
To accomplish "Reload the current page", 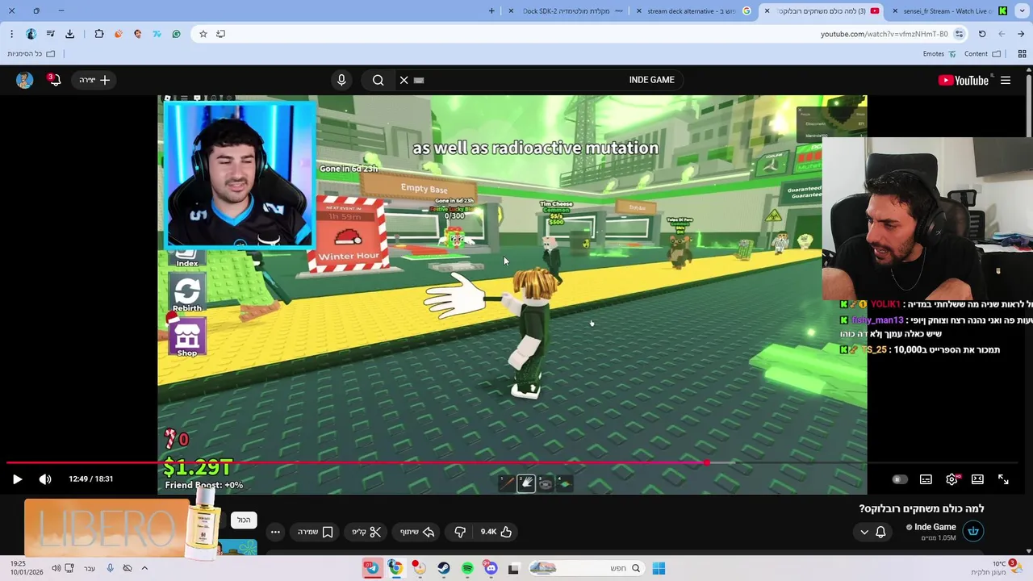I will [982, 34].
